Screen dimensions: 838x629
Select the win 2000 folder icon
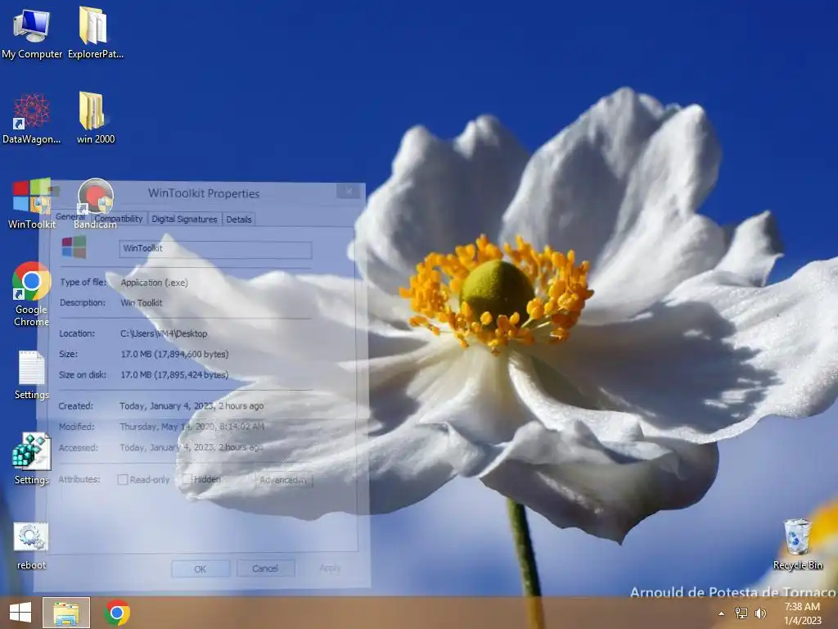tap(95, 118)
